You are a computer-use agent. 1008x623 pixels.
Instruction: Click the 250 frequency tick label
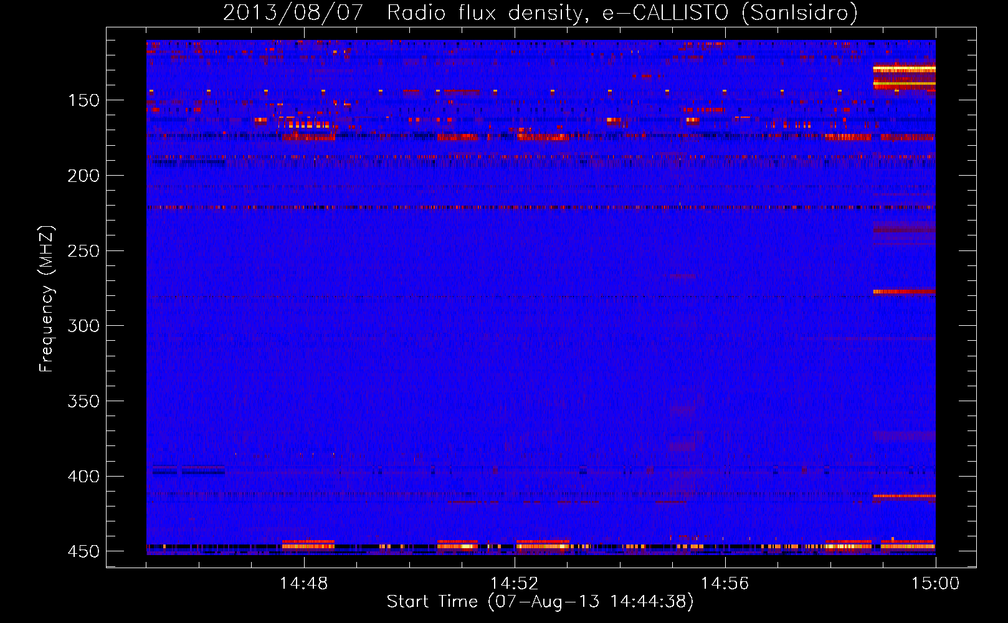coord(83,251)
